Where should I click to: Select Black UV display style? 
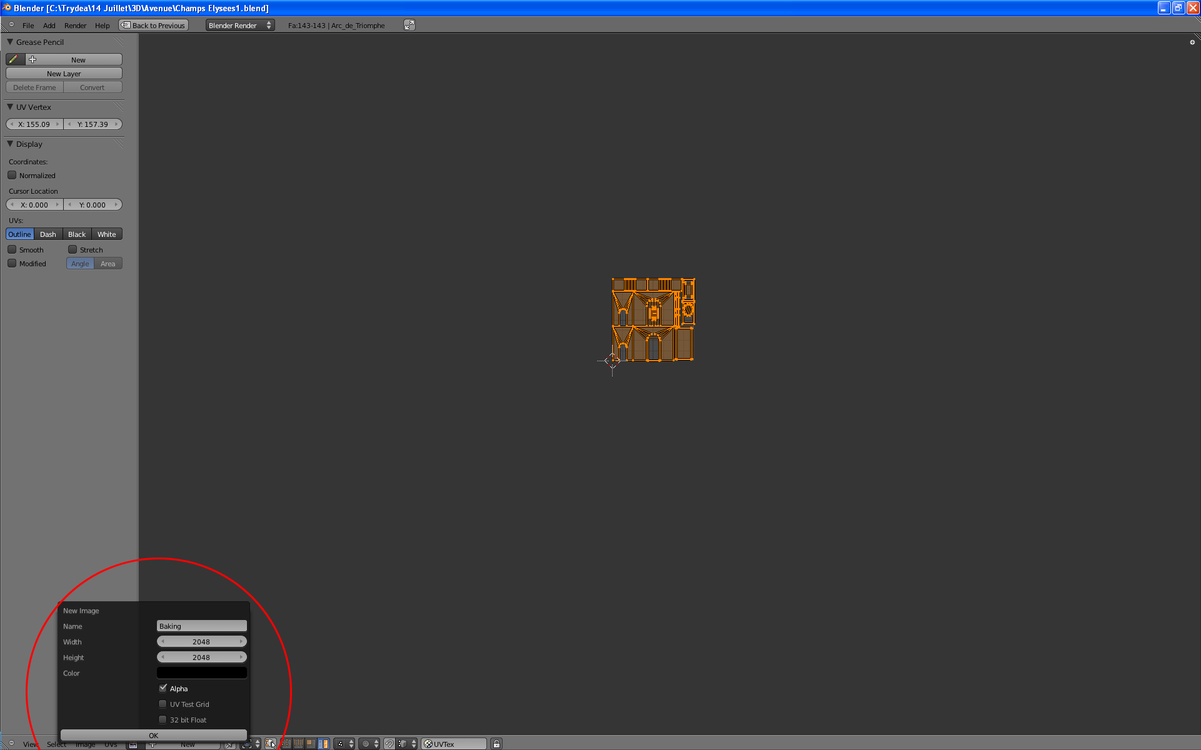coord(77,234)
